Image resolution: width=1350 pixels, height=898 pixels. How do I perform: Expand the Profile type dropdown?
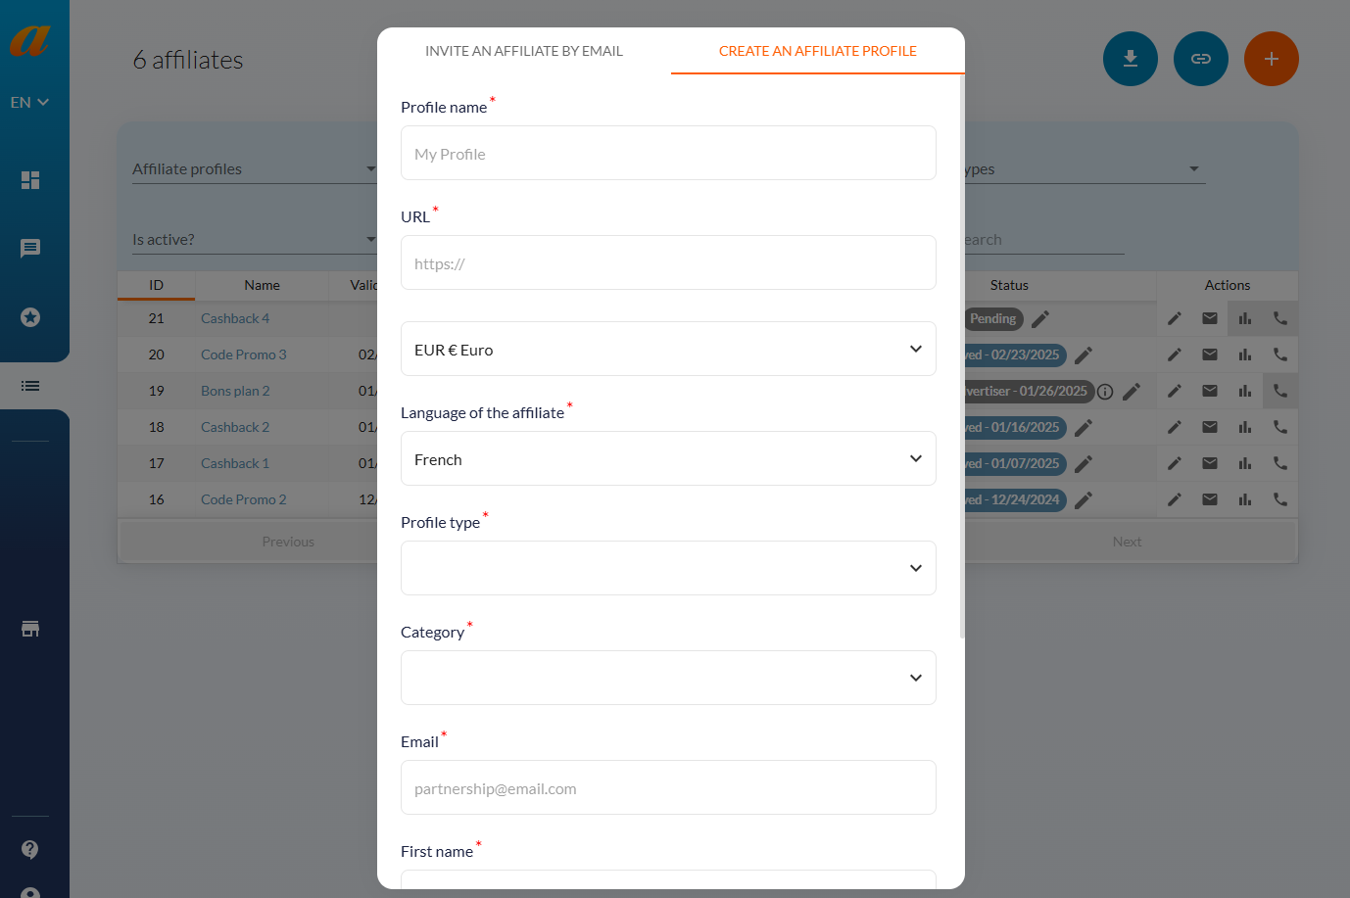668,569
